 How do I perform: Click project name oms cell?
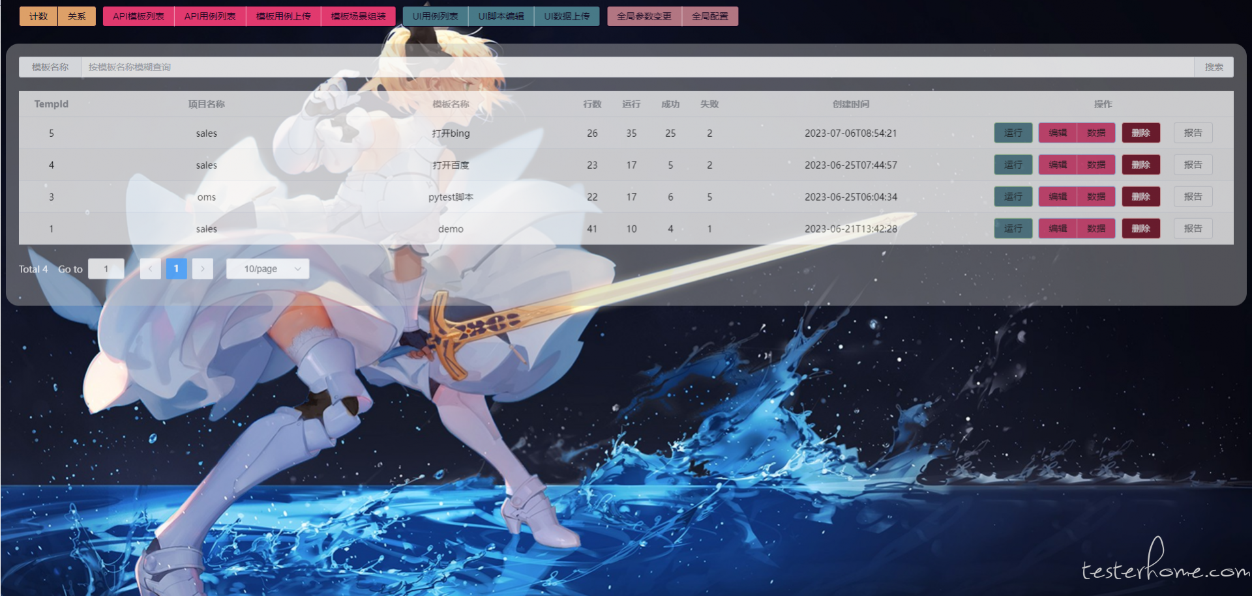(207, 197)
